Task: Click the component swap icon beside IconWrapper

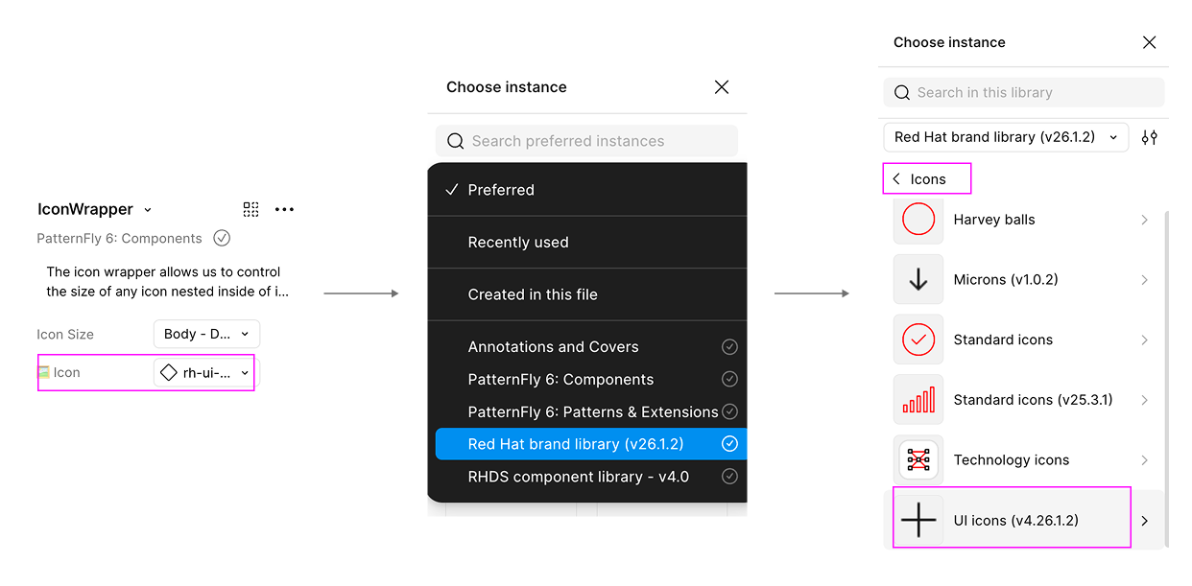Action: click(250, 209)
